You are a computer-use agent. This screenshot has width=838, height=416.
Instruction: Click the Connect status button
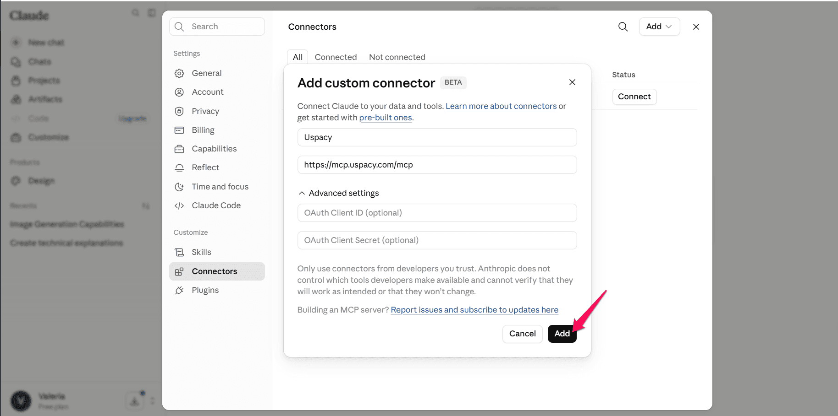[x=634, y=97]
